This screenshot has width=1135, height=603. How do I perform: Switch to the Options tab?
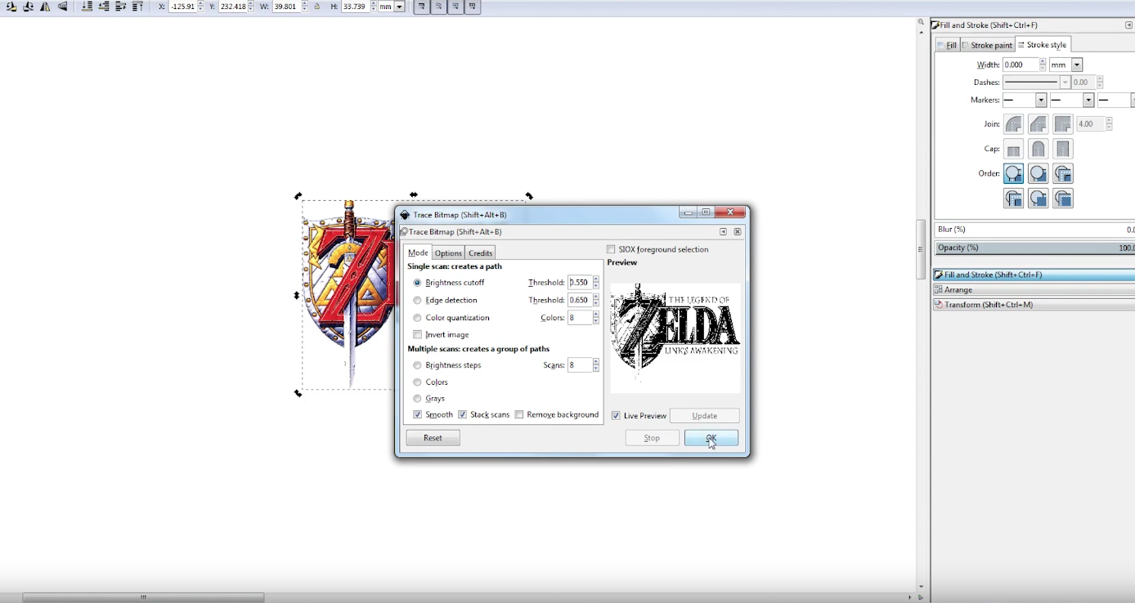tap(448, 253)
